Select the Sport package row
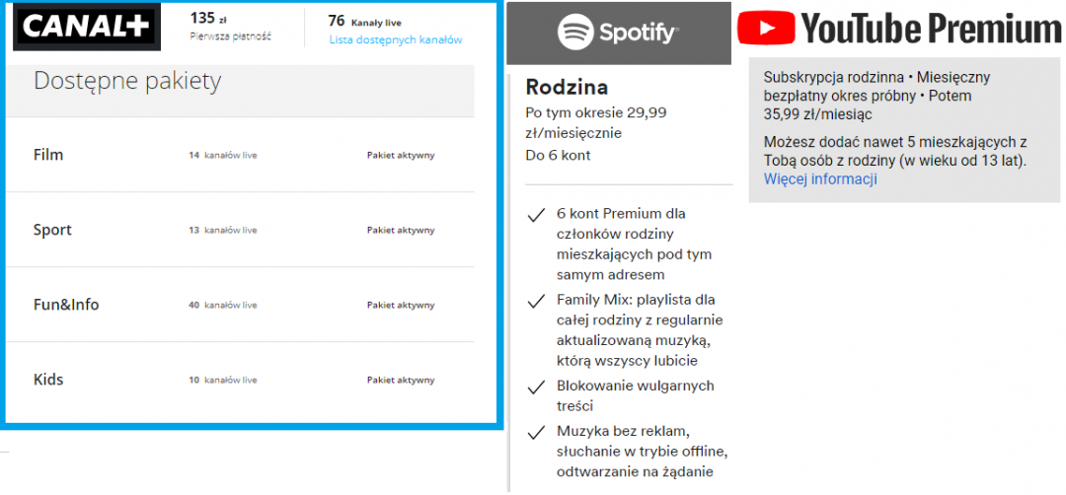The height and width of the screenshot is (495, 1066). click(x=52, y=230)
